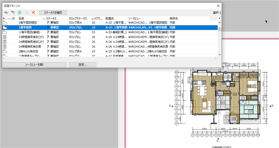
Task: Sort by the ステータス column header
Action: coord(57,18)
